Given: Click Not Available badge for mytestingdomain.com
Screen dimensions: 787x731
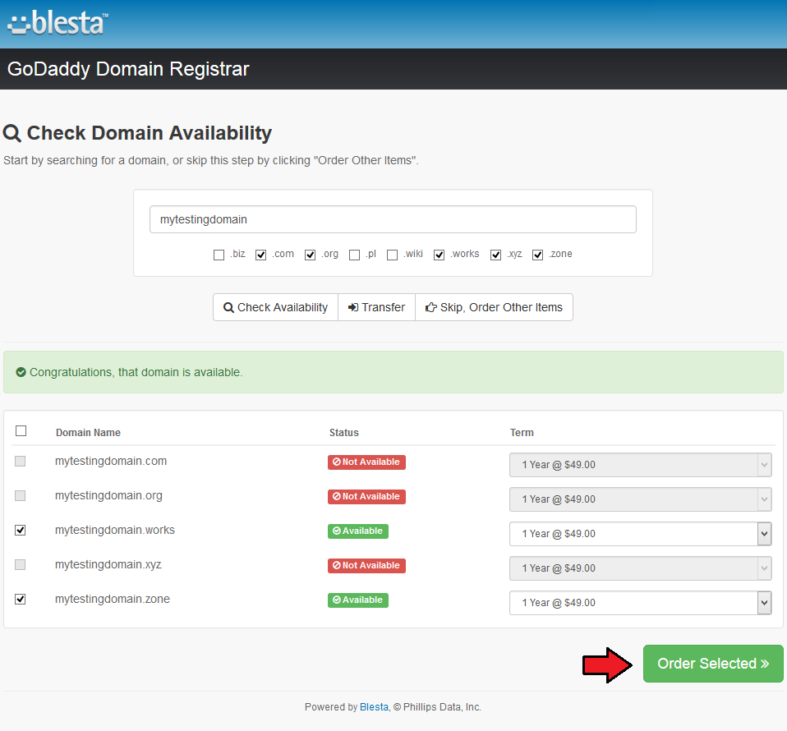Looking at the screenshot, I should 366,462.
